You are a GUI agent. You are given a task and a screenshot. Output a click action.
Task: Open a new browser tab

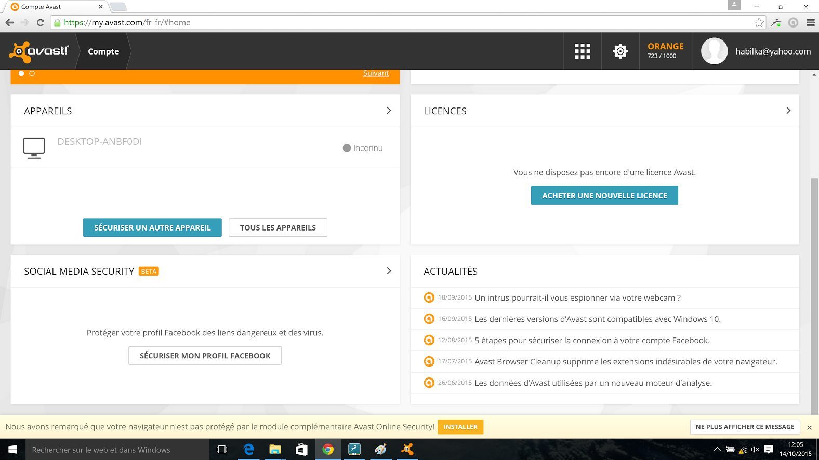118,7
